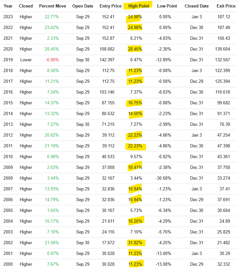Click the Closed column header
The width and height of the screenshot is (237, 268).
26,6
